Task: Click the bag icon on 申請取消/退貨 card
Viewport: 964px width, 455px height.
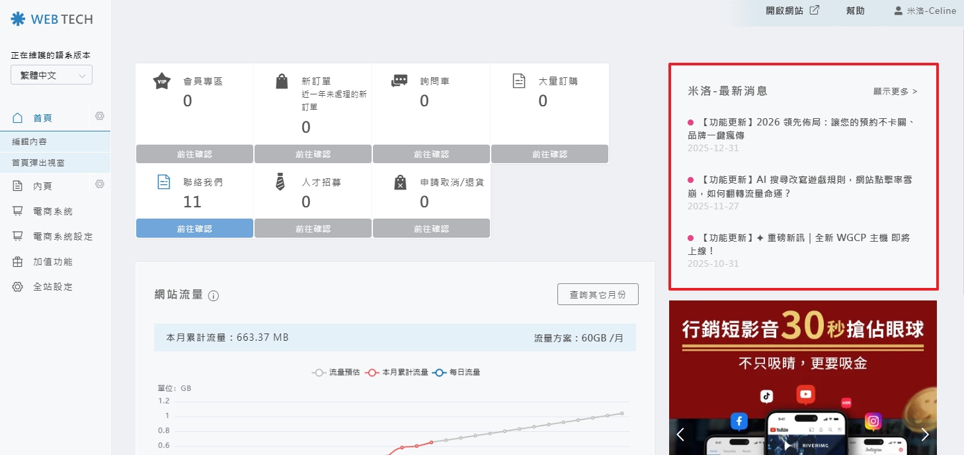Action: [x=399, y=182]
